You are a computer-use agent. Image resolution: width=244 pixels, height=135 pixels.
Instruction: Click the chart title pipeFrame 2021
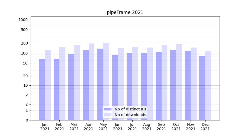[x=125, y=12]
